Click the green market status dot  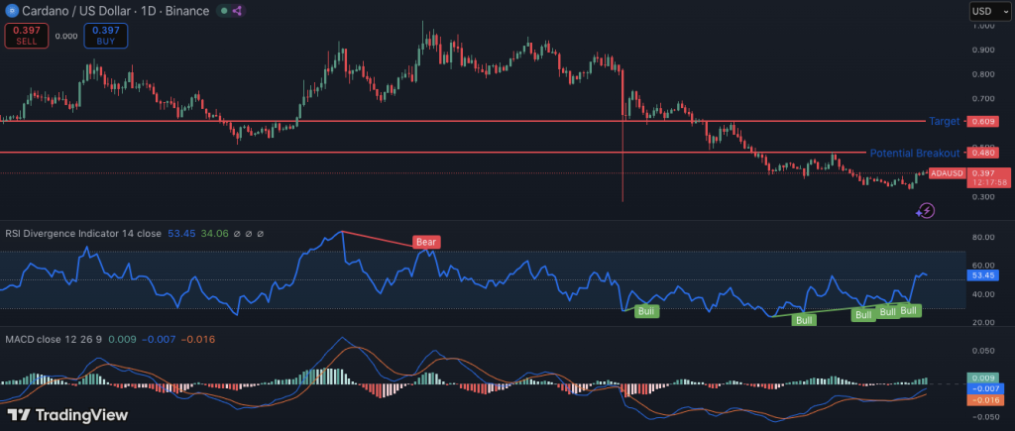pos(224,11)
